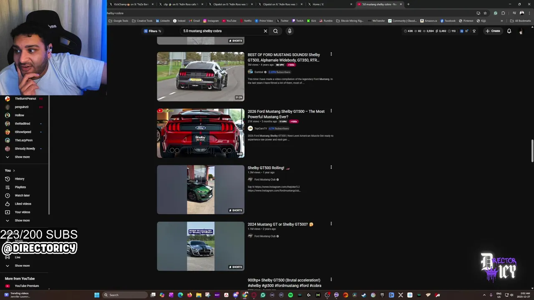Image resolution: width=534 pixels, height=300 pixels.
Task: Open Live in the sidebar
Action: click(x=18, y=257)
